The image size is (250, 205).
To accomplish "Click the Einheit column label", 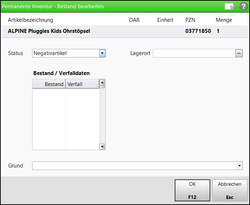I will click(165, 20).
